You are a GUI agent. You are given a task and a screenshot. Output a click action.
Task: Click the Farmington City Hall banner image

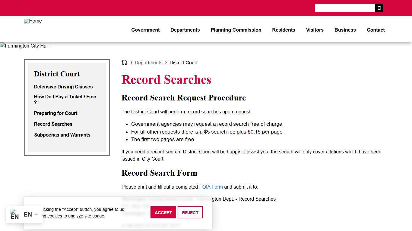point(24,46)
